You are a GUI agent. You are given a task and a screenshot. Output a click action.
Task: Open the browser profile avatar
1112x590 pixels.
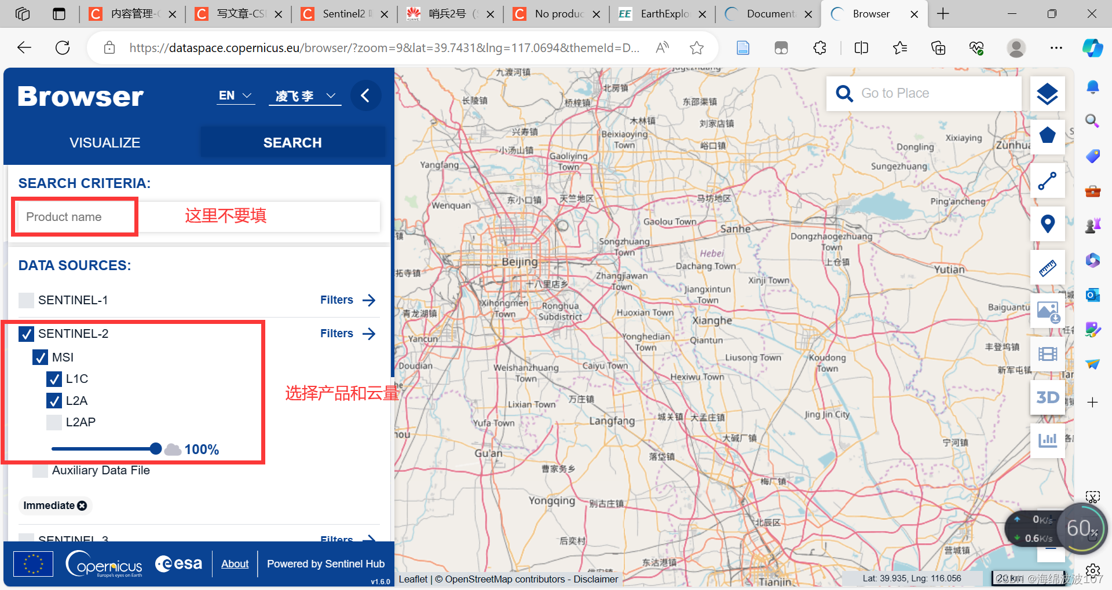(1016, 48)
